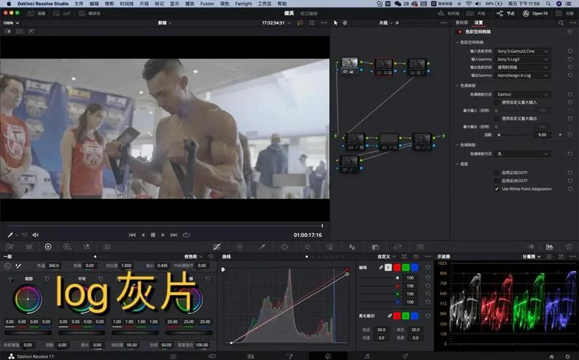Enable 应用正向OOTF checkbox
This screenshot has width=579, height=360.
(x=497, y=172)
